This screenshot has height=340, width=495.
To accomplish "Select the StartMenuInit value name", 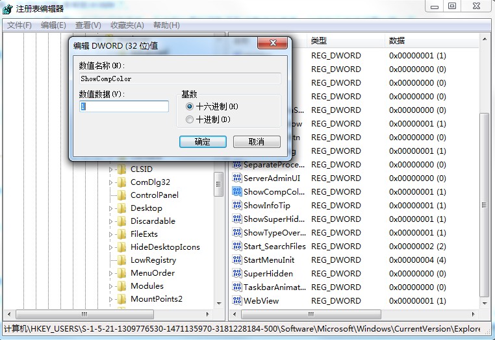I will 269,260.
